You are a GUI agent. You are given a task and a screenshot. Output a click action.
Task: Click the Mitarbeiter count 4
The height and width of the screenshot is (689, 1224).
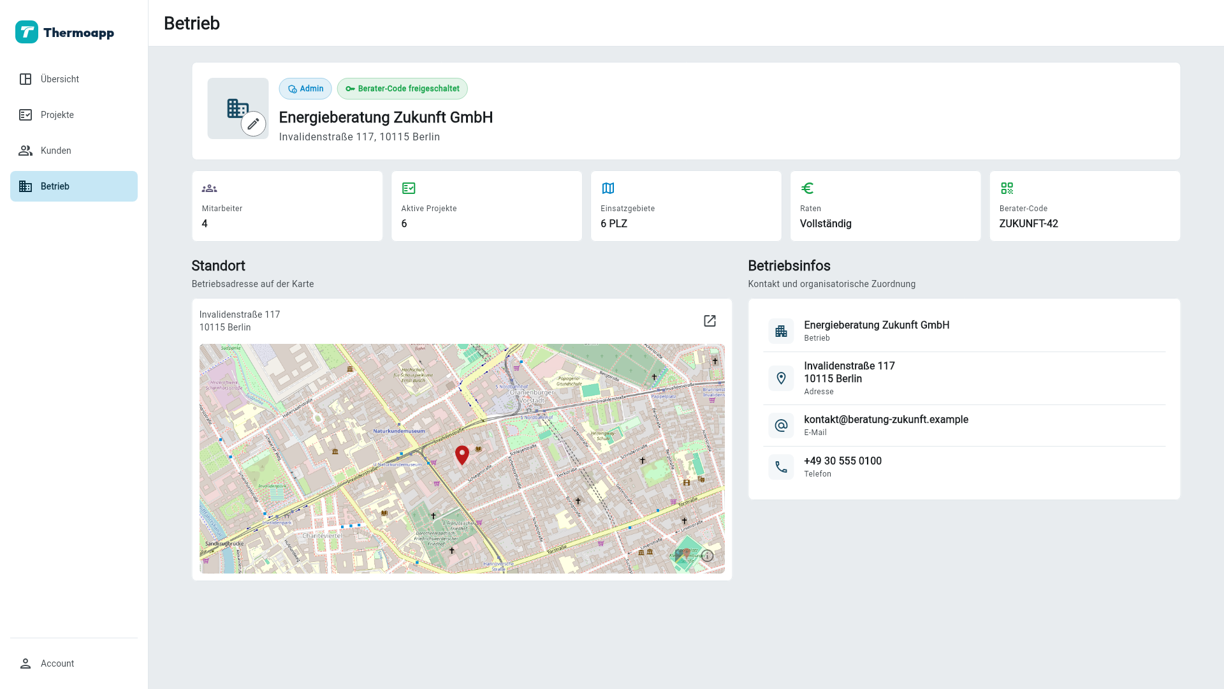[204, 224]
